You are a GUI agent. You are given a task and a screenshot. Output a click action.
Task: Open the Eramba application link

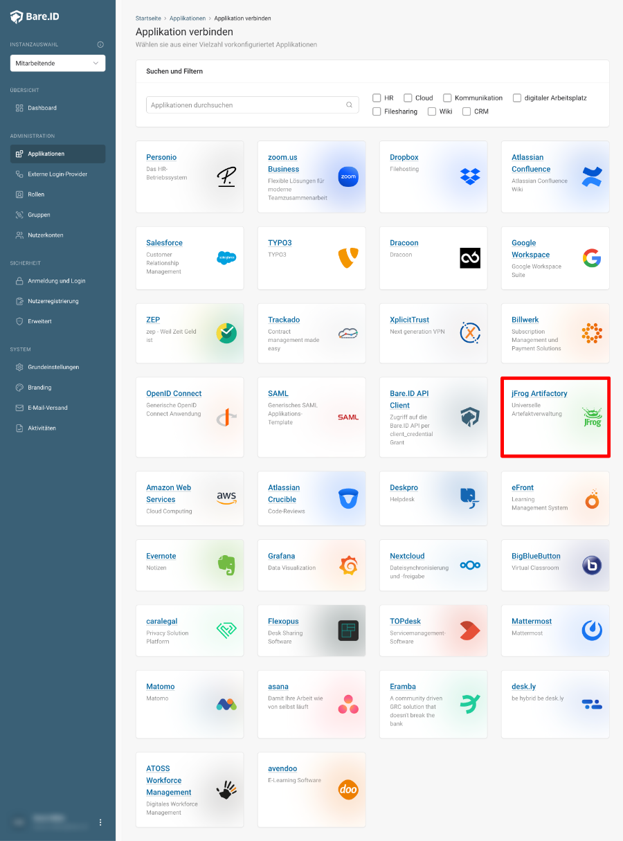click(x=403, y=687)
